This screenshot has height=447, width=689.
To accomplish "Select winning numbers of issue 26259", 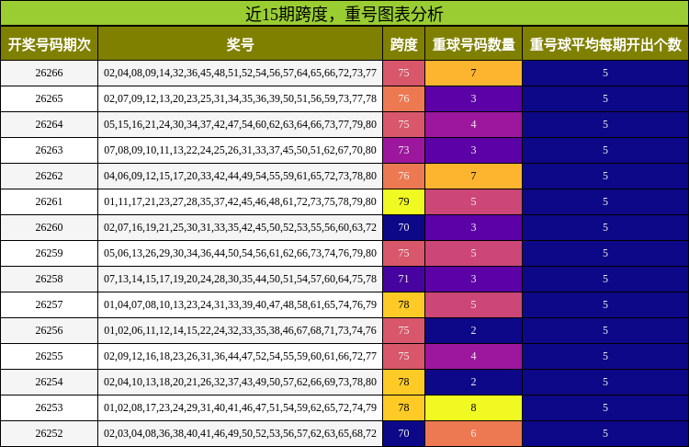I will pos(240,253).
